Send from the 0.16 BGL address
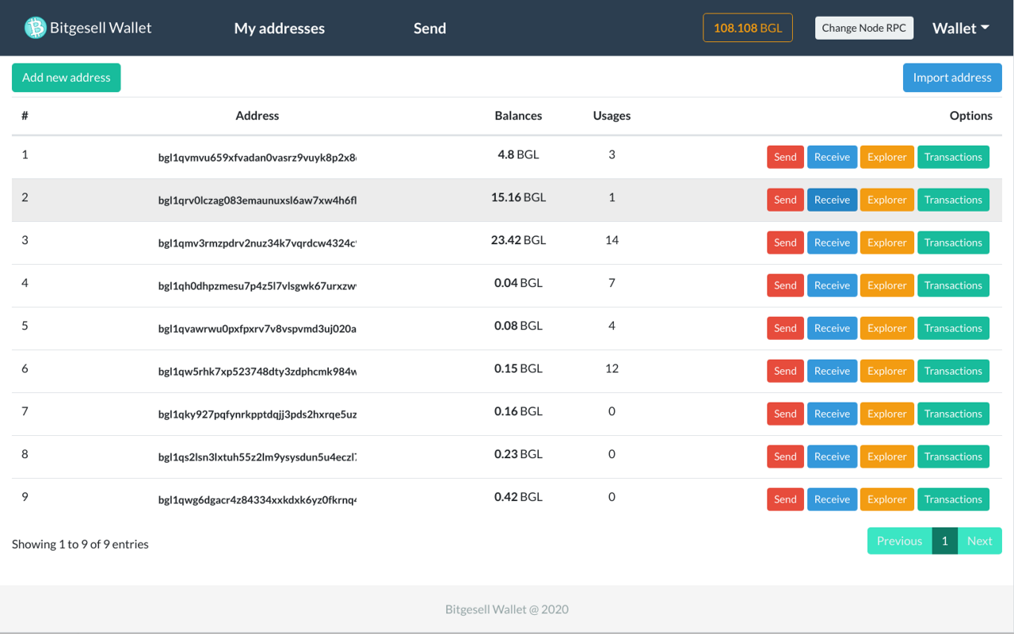Viewport: 1014px width, 634px height. coord(785,414)
